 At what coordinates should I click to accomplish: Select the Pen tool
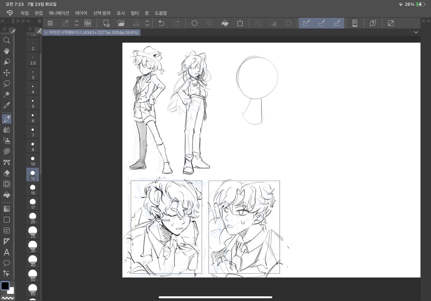pyautogui.click(x=6, y=119)
